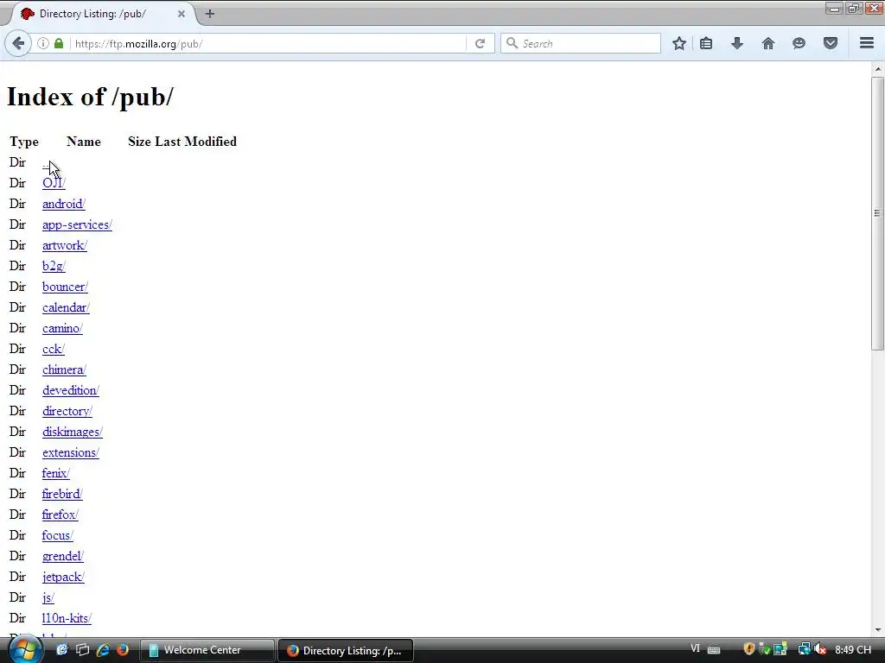Viewport: 885px width, 663px height.
Task: Open the grendel/ directory link
Action: click(x=62, y=557)
